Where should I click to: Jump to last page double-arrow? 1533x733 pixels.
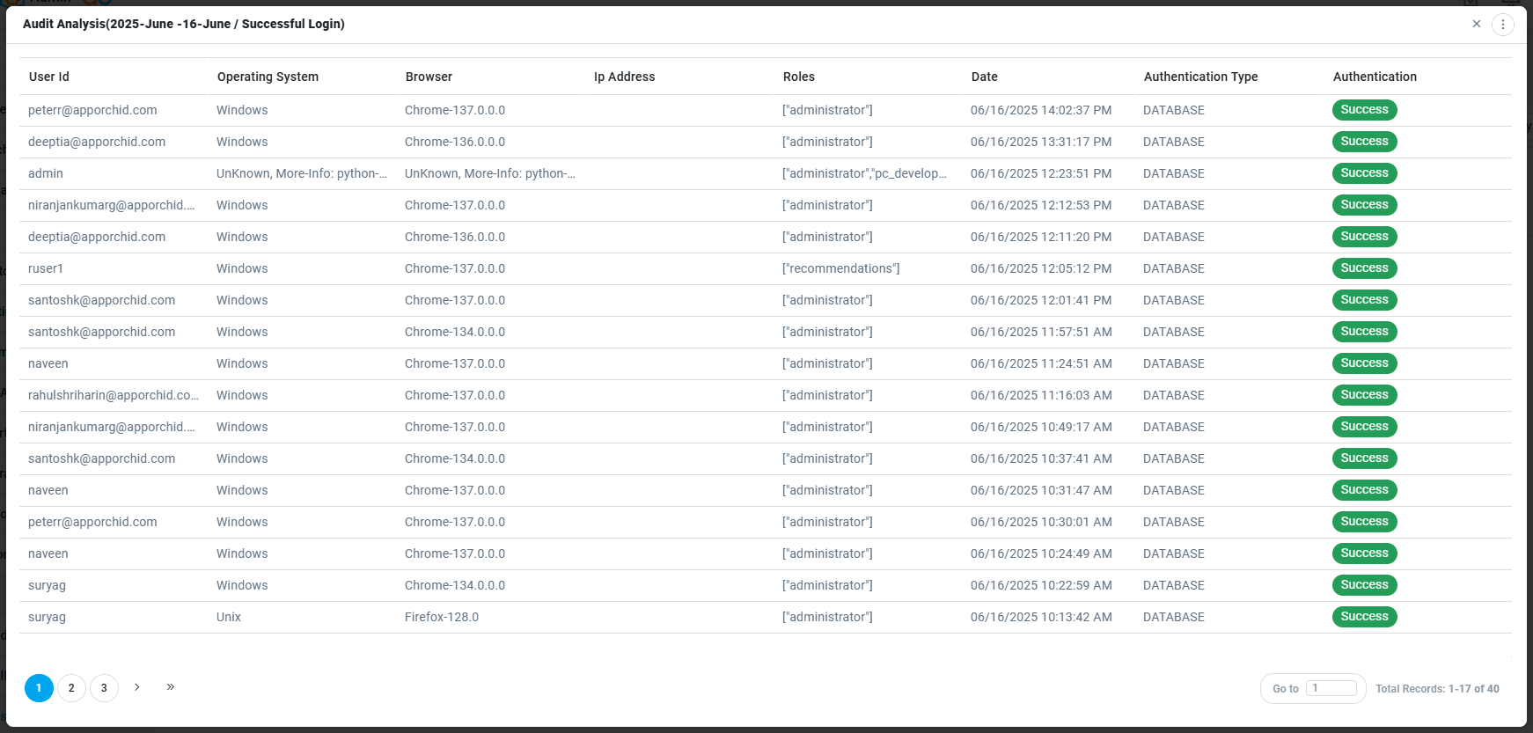171,687
